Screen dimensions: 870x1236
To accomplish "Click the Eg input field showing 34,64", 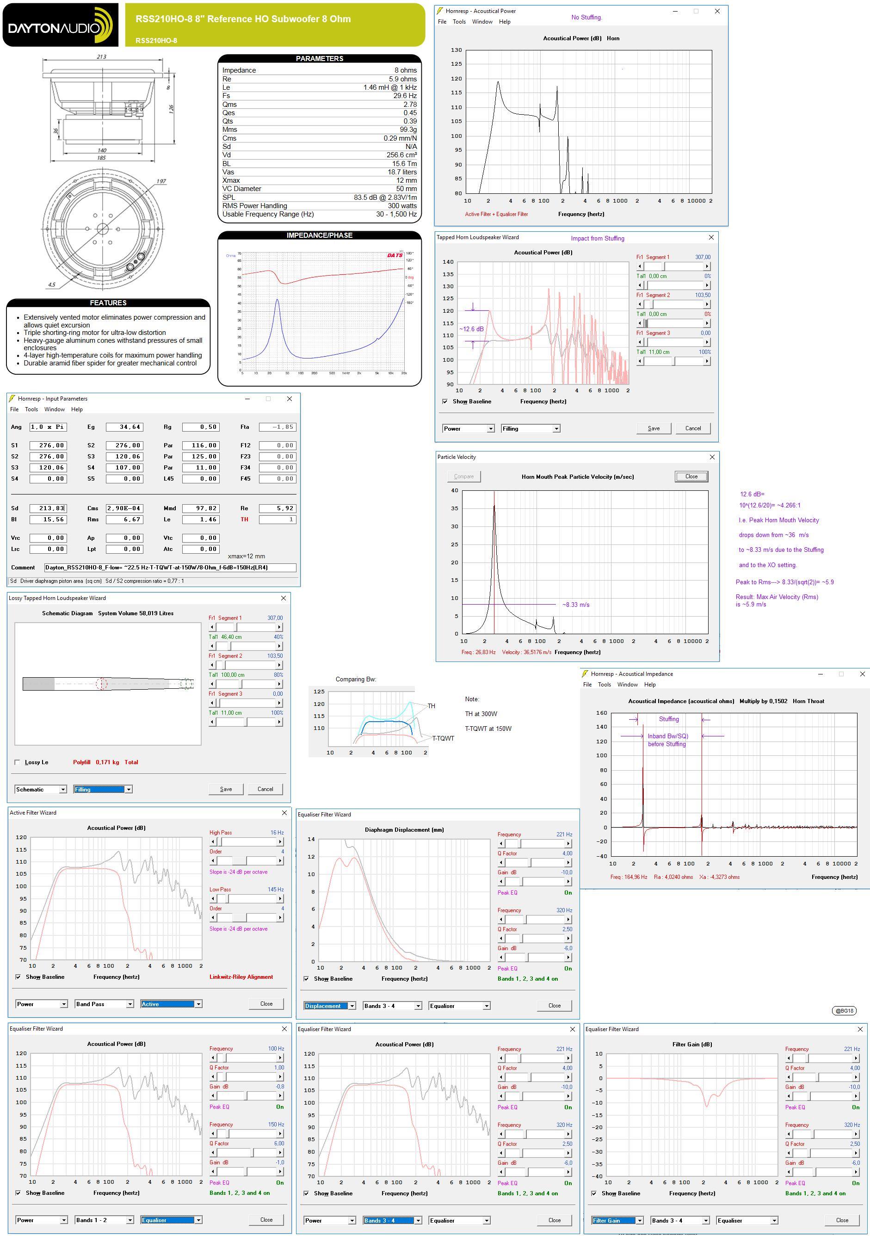I will pos(125,427).
